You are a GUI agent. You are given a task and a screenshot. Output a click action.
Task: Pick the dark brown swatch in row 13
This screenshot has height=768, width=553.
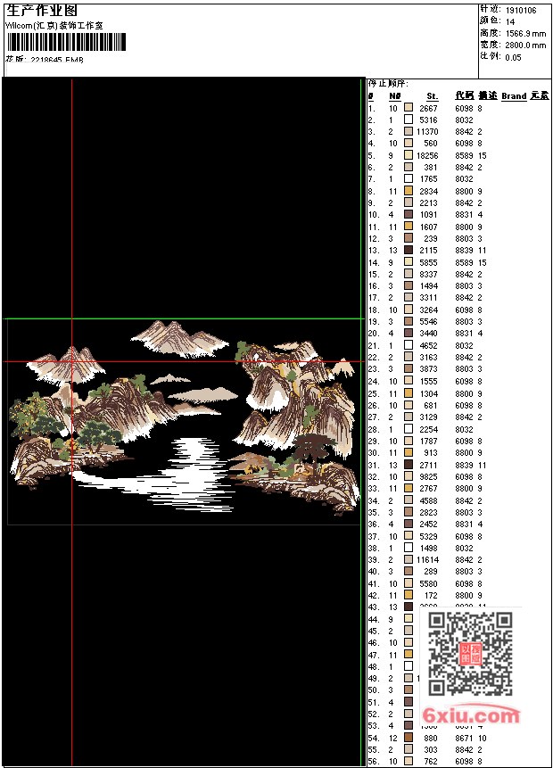[x=409, y=250]
